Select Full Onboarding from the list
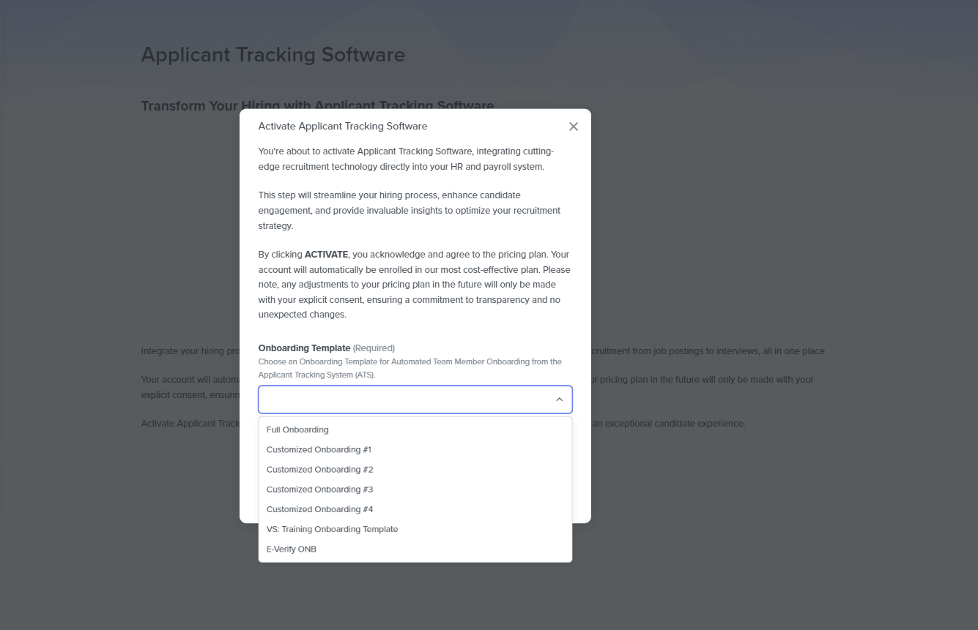Image resolution: width=978 pixels, height=630 pixels. point(297,430)
